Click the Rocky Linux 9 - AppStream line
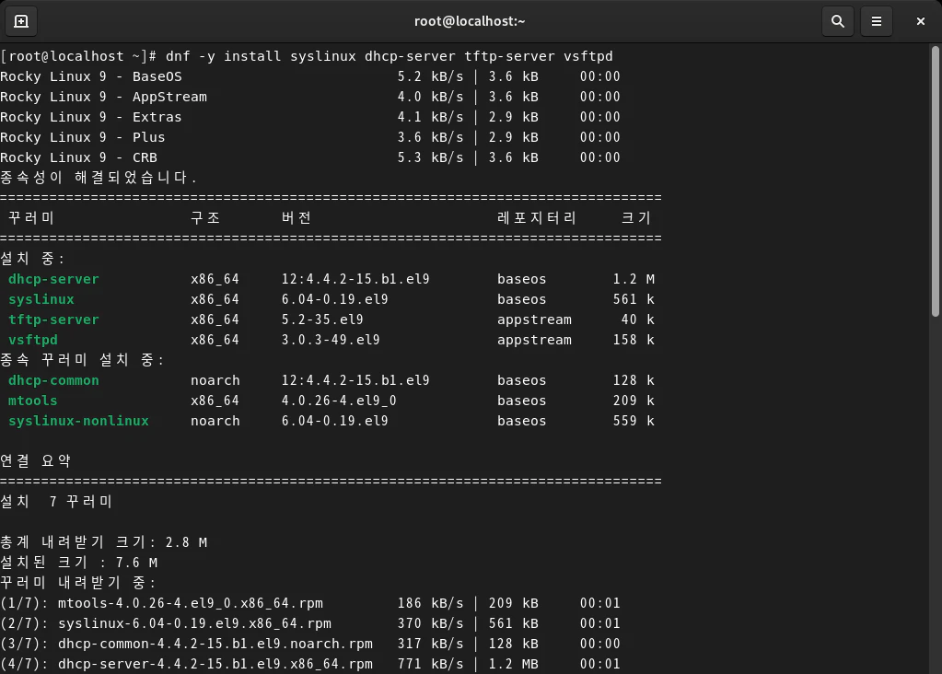Image resolution: width=942 pixels, height=674 pixels. pyautogui.click(x=310, y=97)
